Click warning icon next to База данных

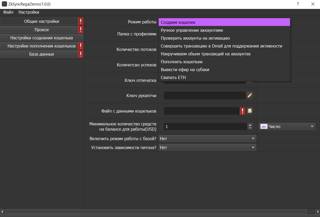pyautogui.click(x=81, y=54)
